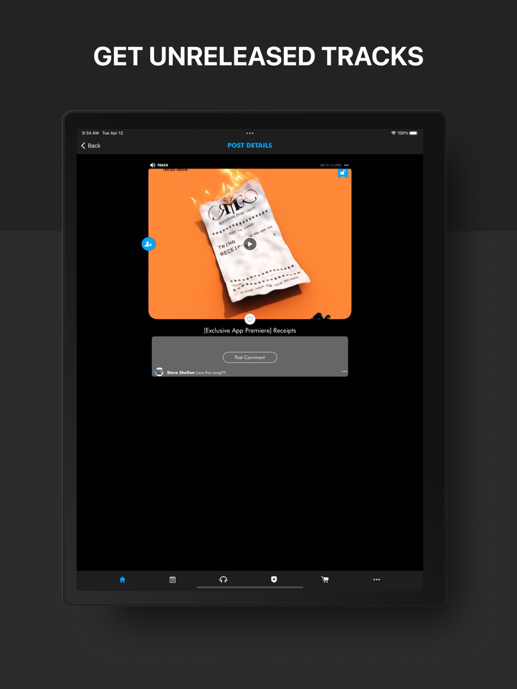Open the headphones music tab

pos(223,580)
